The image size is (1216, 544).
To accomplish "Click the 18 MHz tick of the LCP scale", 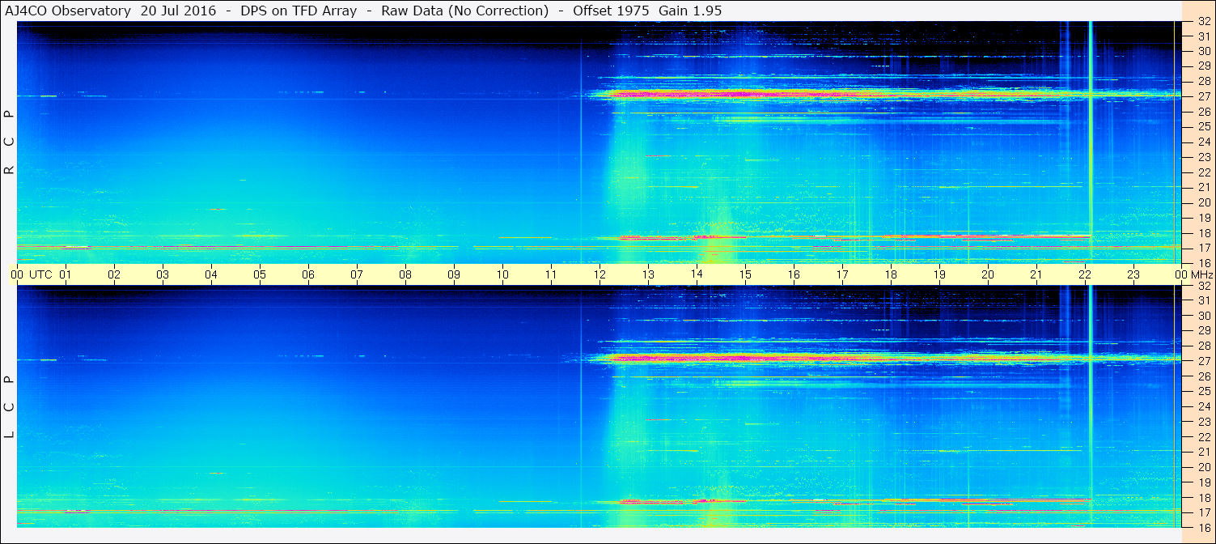I will point(1203,497).
